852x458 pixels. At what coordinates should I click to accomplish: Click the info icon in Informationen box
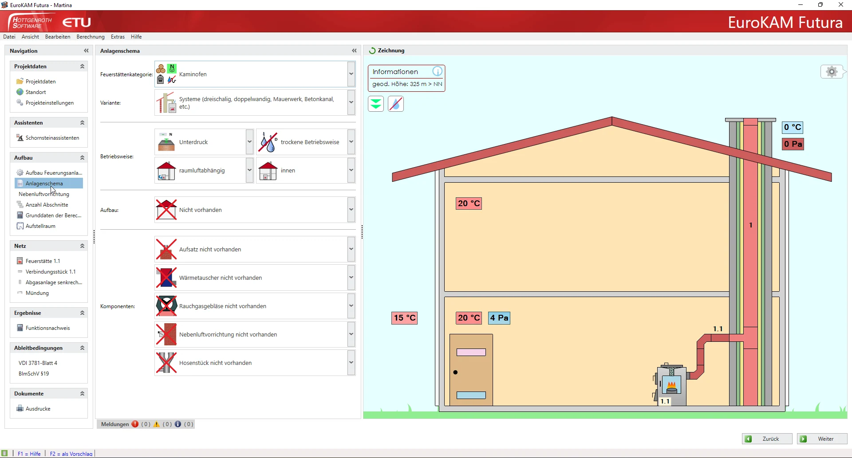(437, 71)
